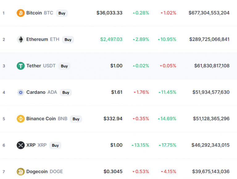The image size is (237, 179).
Task: Open the Dogecoin DOGE name link
Action: point(44,172)
